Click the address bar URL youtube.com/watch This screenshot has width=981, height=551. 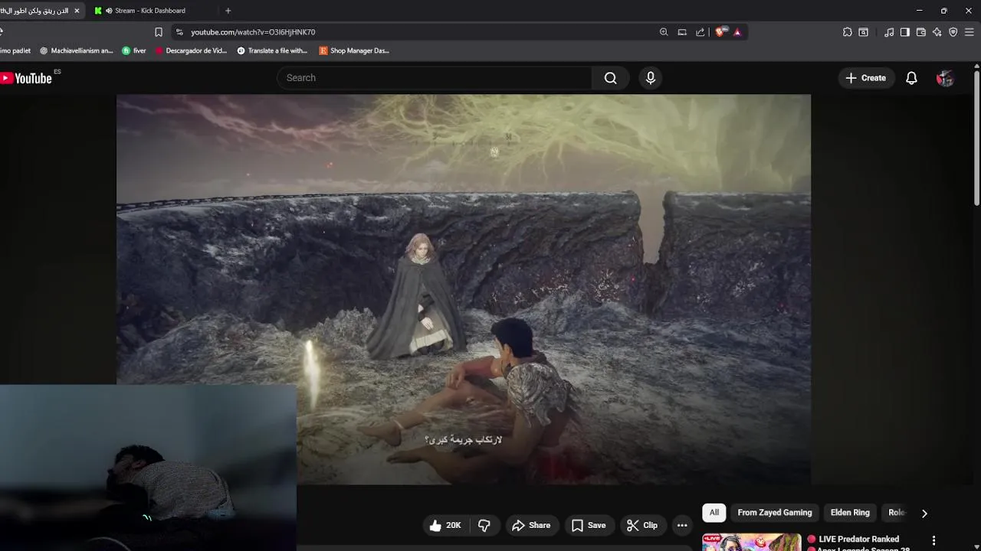[x=253, y=32]
